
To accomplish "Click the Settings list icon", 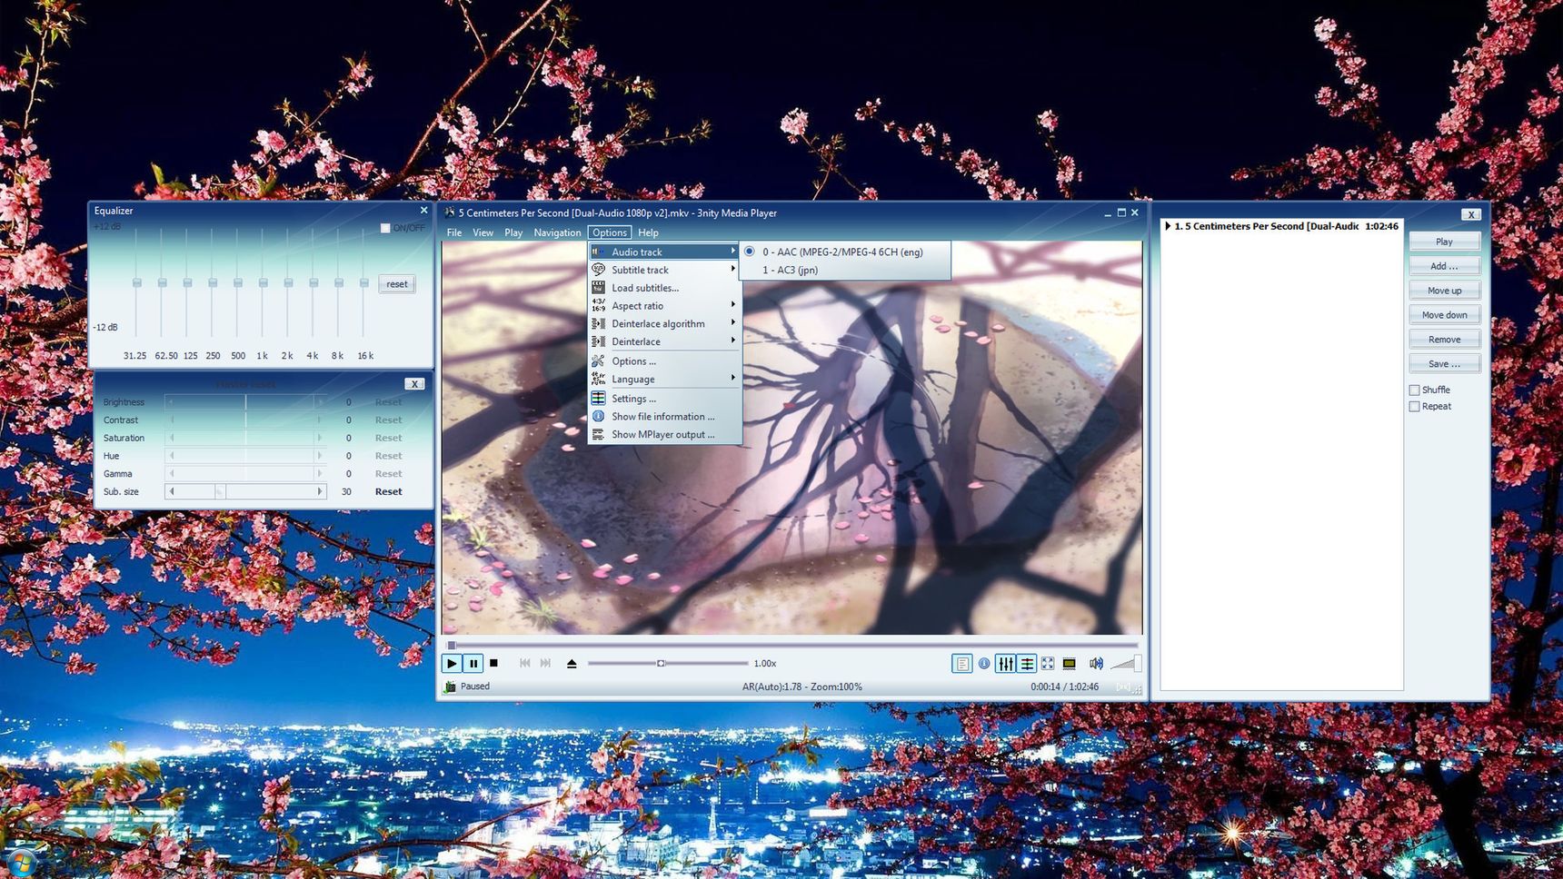I will point(598,398).
